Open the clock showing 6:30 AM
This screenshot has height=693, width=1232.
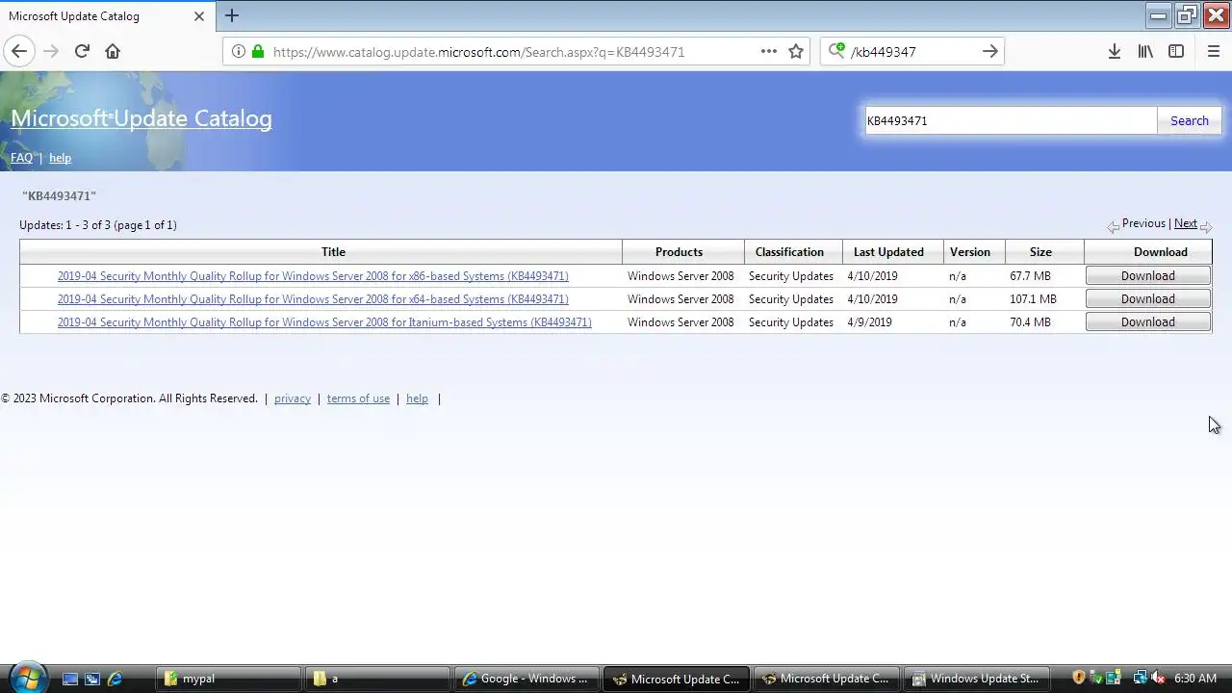1195,679
